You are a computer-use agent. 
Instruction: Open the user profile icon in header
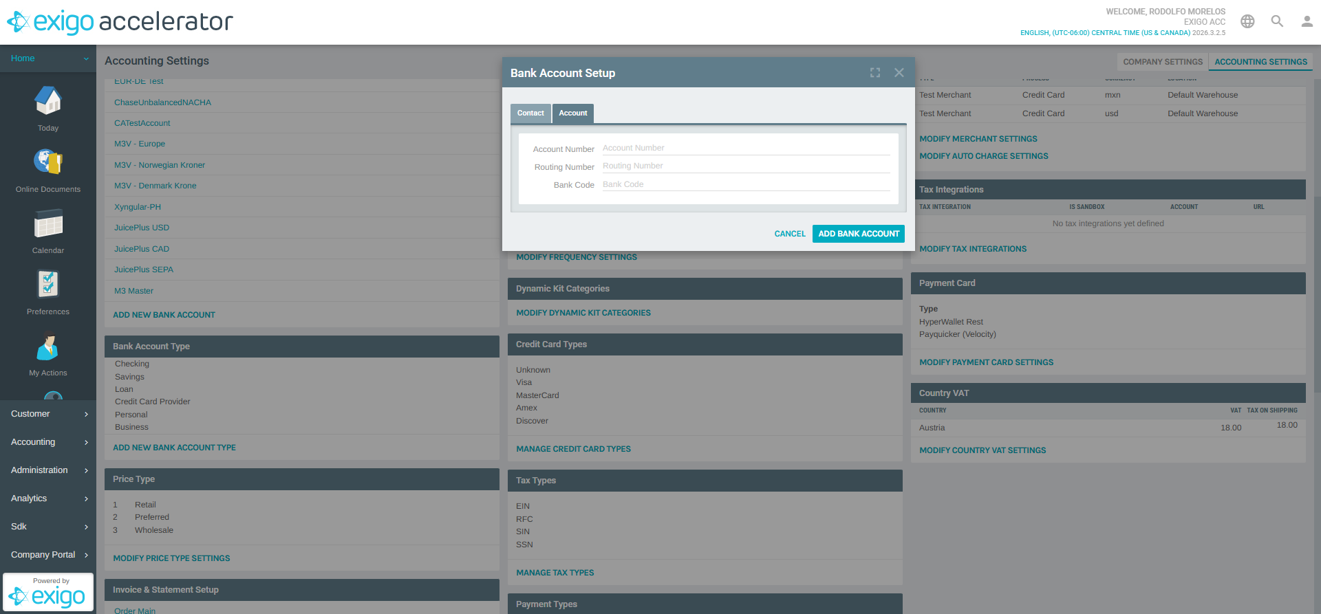[1307, 21]
